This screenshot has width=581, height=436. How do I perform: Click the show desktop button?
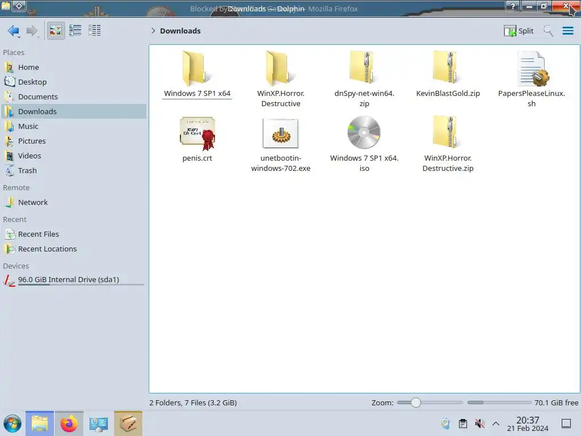(x=566, y=424)
